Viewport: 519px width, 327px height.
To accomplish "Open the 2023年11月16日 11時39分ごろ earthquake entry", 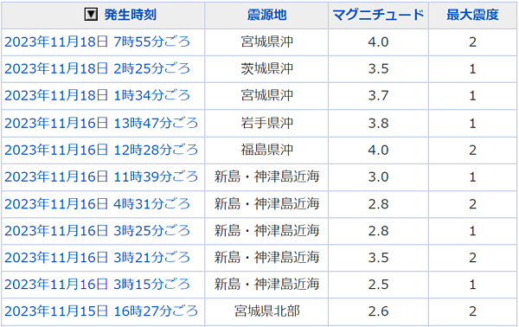I will pyautogui.click(x=101, y=176).
